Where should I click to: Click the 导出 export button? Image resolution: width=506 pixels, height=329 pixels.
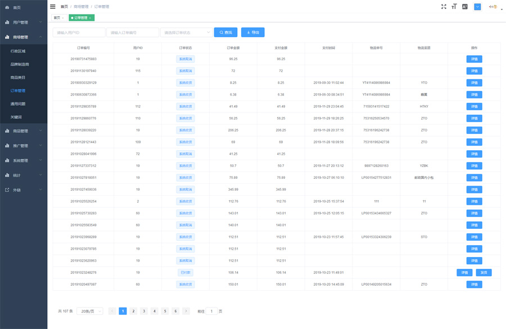[x=252, y=33]
